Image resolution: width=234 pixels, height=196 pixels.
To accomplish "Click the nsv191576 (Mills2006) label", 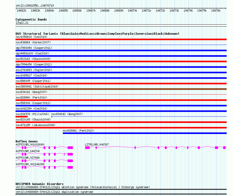I will click(x=32, y=114).
